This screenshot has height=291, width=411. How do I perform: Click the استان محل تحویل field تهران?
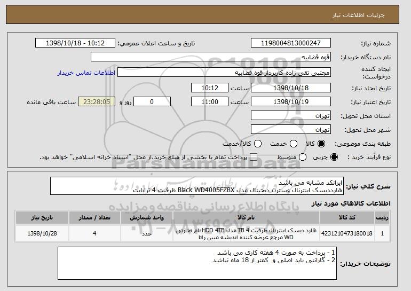(291, 116)
